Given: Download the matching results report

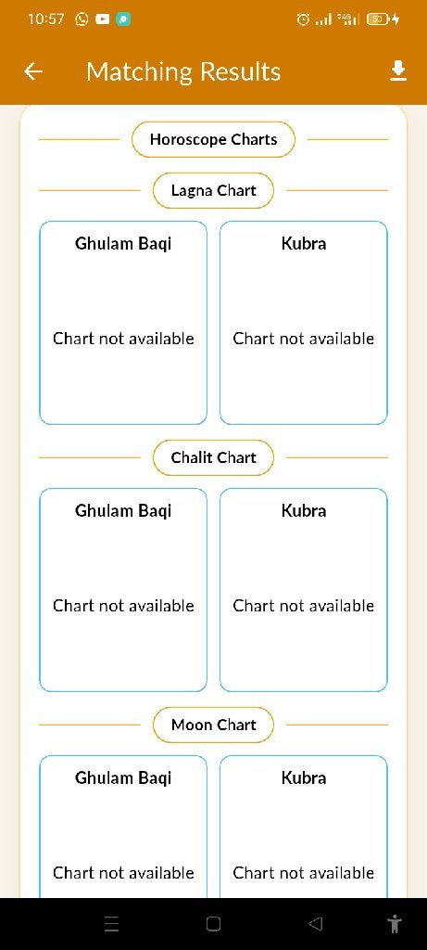Looking at the screenshot, I should (x=398, y=71).
